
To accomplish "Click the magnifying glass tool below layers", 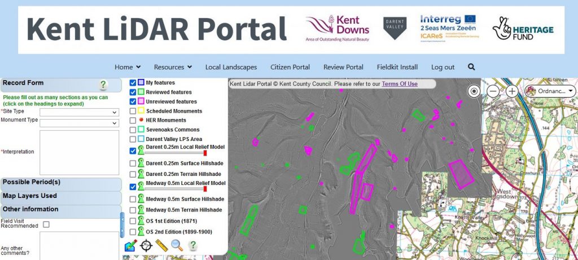I will coord(177,245).
